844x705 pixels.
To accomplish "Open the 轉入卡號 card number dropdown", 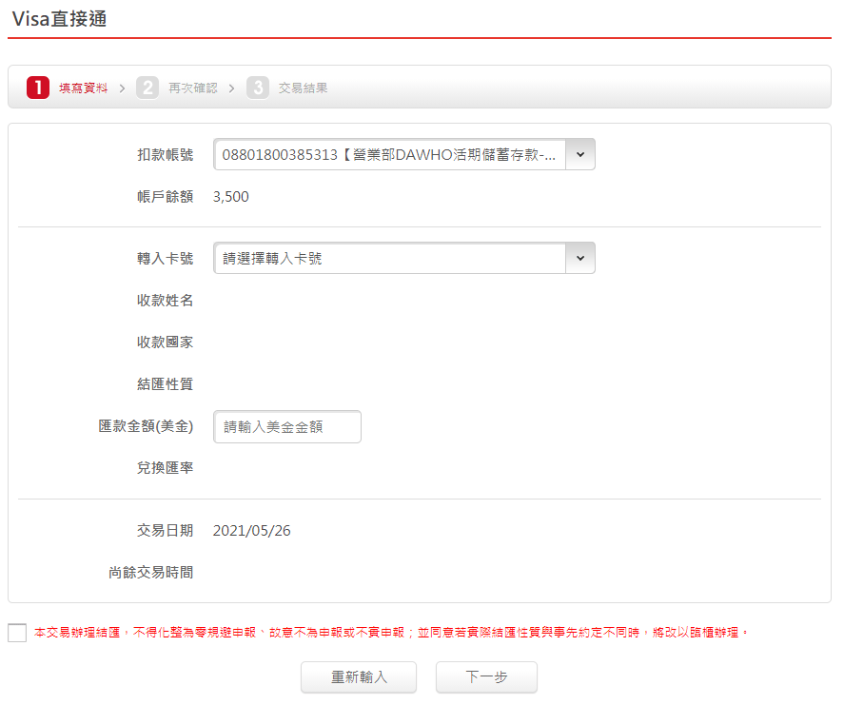I will pyautogui.click(x=403, y=259).
